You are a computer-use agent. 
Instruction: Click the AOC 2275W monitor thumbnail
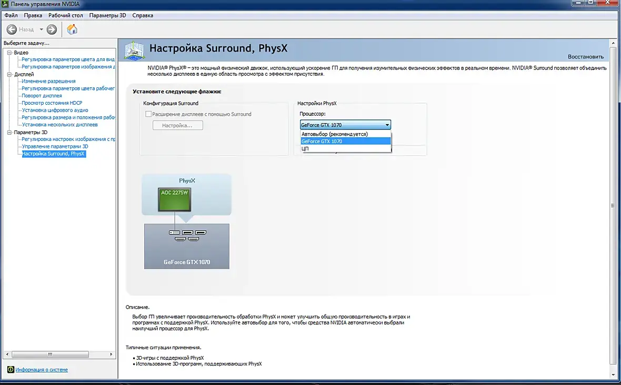pyautogui.click(x=174, y=199)
